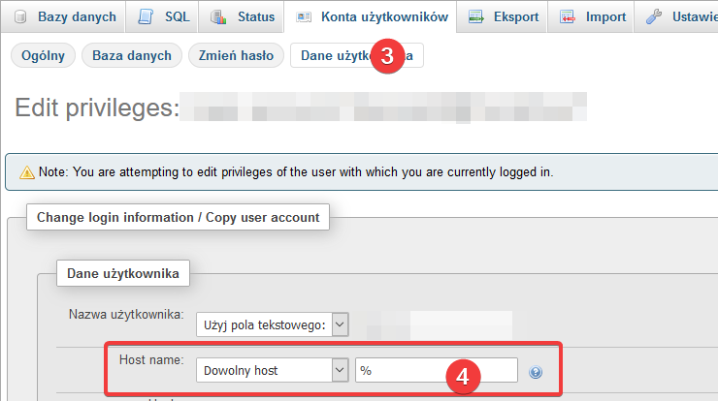Click the red step marker numbered 3

(x=386, y=55)
